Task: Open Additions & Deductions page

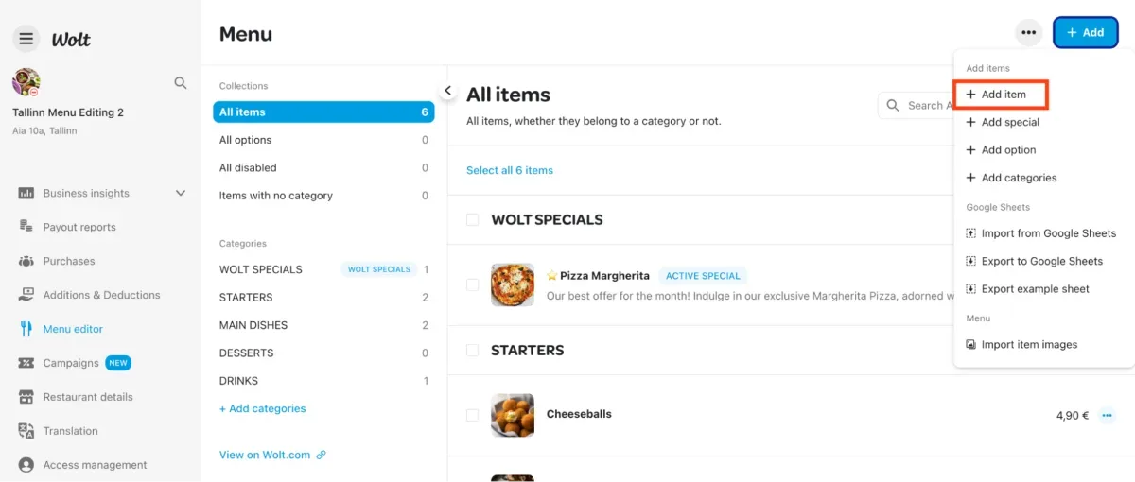Action: coord(101,295)
